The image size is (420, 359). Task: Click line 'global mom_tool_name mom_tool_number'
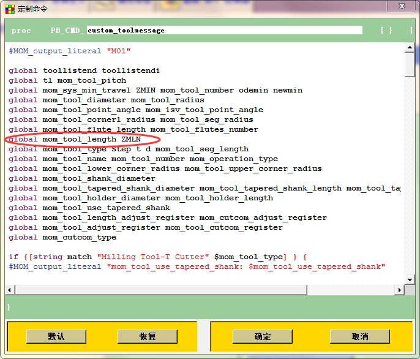click(143, 159)
